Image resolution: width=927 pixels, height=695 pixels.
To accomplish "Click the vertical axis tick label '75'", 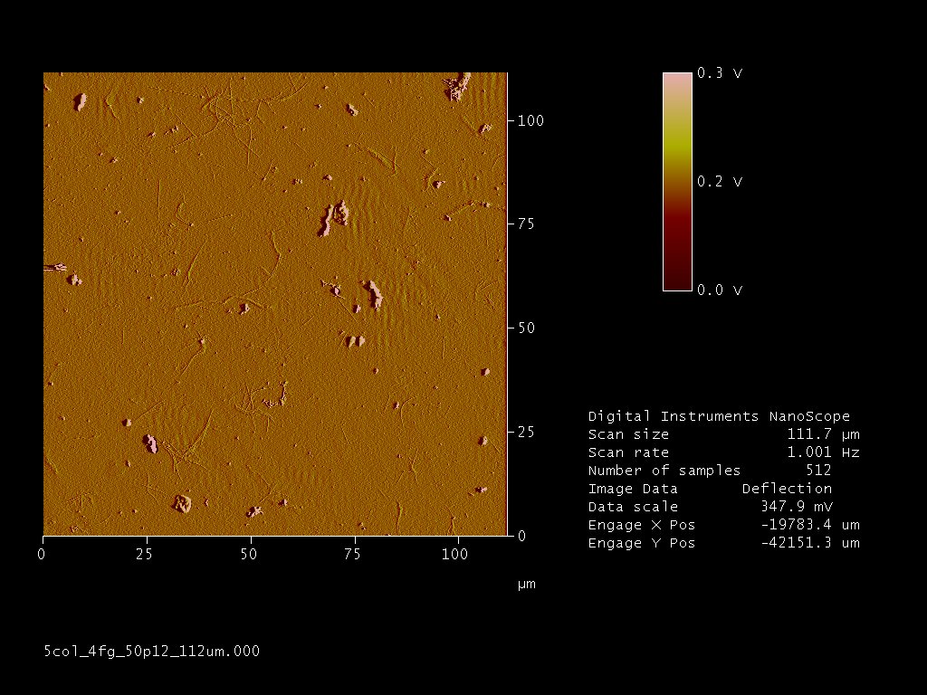I will 526,224.
